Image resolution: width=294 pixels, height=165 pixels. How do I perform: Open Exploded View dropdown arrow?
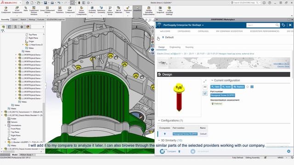pos(128,16)
